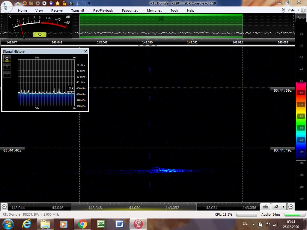
Task: Open the Help ribbon tab
Action: 190,10
